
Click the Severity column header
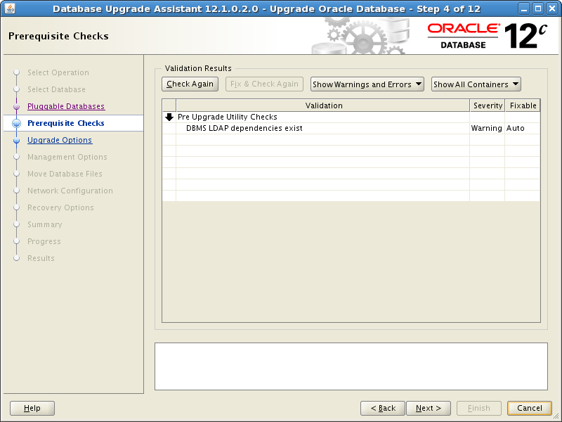488,105
